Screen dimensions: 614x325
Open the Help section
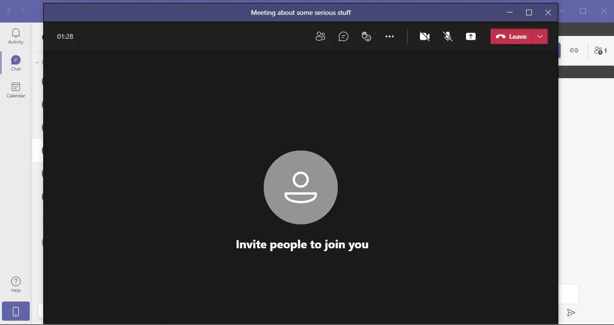15,284
